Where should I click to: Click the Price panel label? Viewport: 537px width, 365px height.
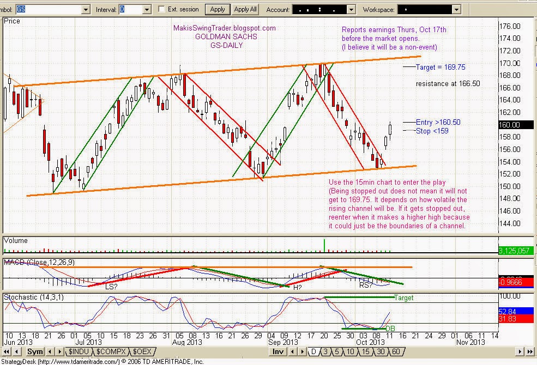pos(12,21)
